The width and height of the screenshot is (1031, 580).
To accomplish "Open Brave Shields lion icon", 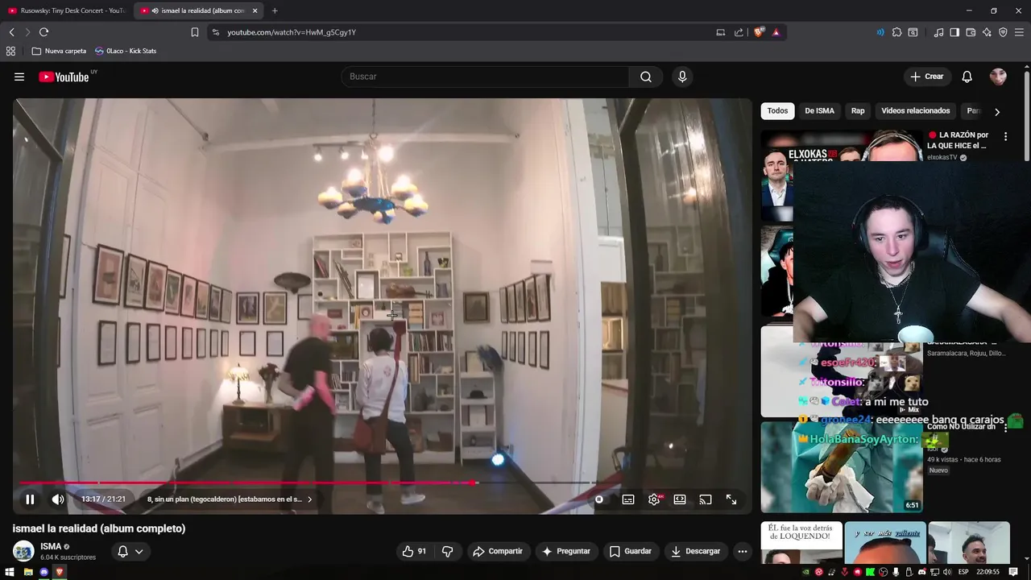I will tap(759, 32).
